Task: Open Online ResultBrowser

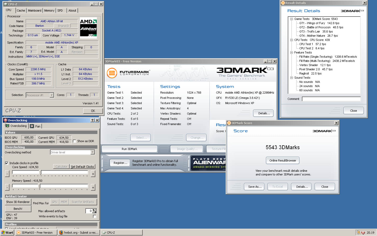Action: (x=283, y=160)
